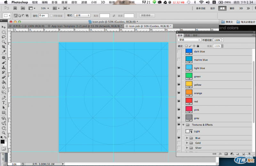Select the Path Selection tool
This screenshot has height=166, width=256.
click(x=4, y=107)
